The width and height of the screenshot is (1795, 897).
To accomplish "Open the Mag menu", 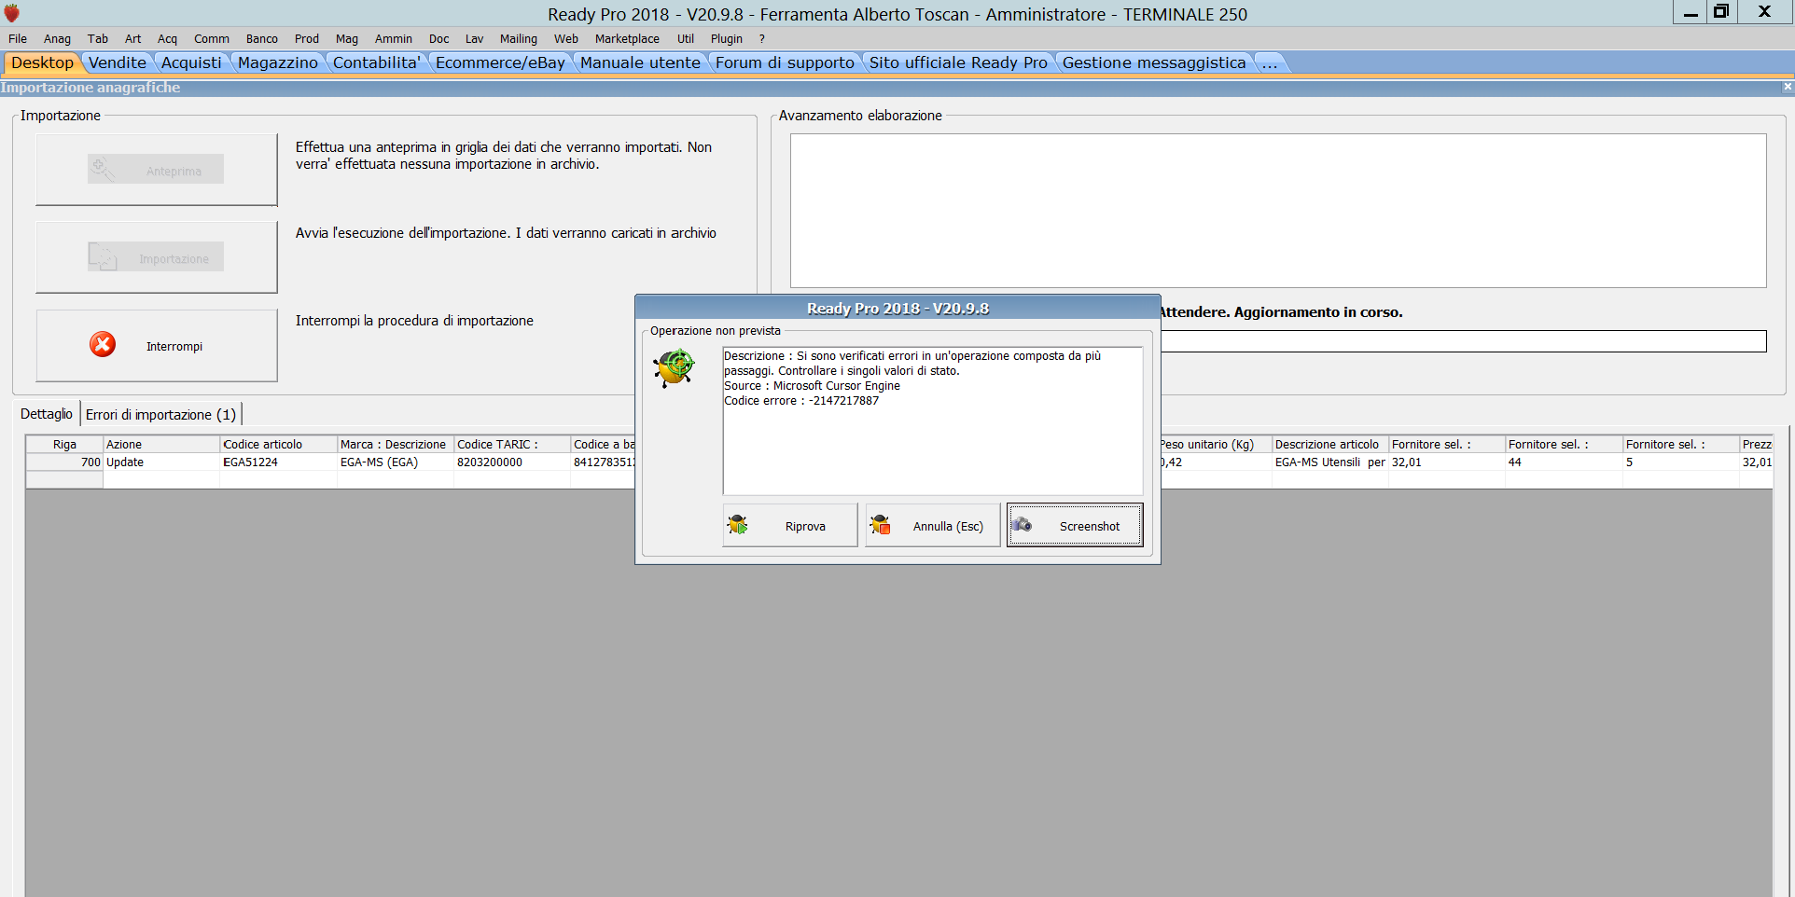I will click(347, 39).
